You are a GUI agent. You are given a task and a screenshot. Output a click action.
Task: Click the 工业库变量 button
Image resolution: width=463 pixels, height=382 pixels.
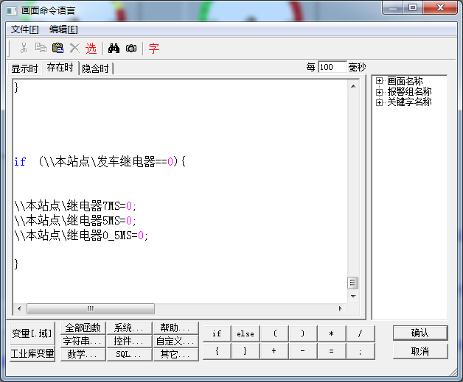pos(32,353)
